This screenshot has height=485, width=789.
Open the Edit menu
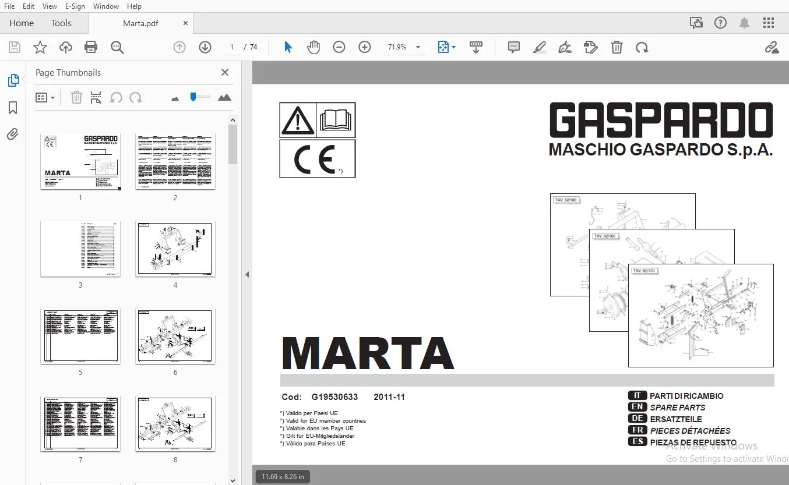[x=29, y=6]
